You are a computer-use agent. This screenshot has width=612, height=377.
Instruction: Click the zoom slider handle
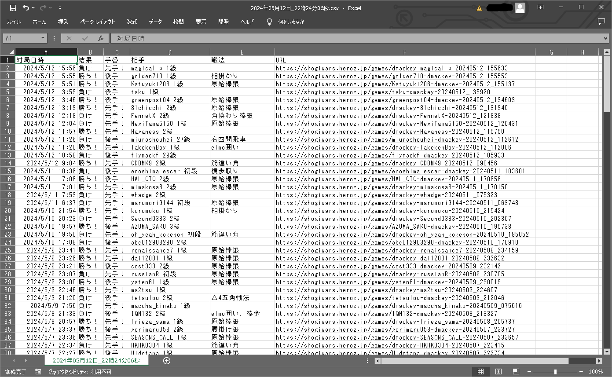point(555,372)
